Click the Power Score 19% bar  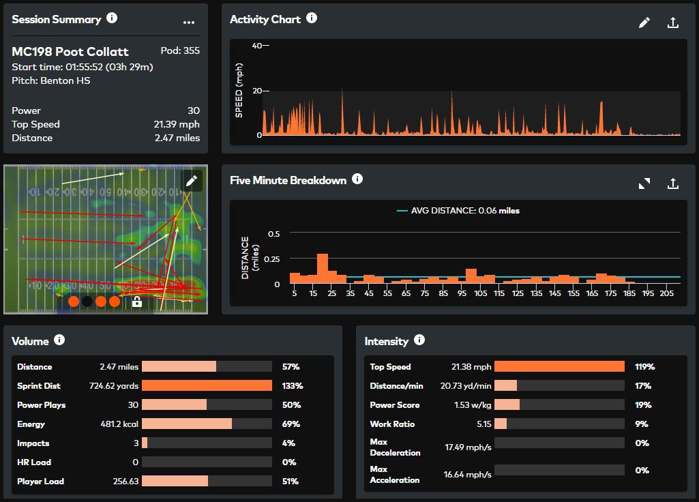point(559,405)
